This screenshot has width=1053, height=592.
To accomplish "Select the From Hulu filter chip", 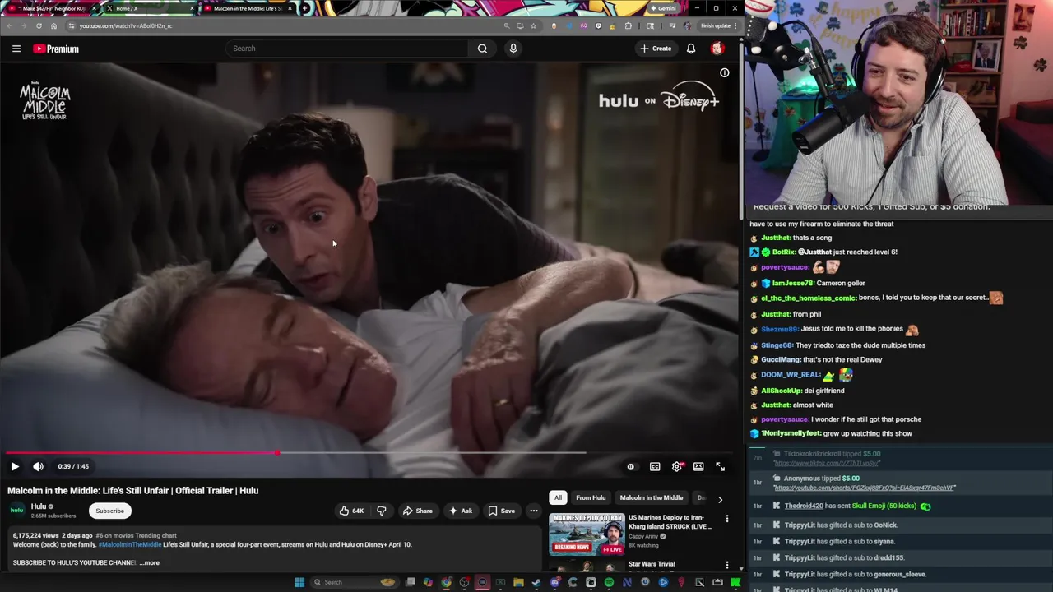I will point(591,497).
